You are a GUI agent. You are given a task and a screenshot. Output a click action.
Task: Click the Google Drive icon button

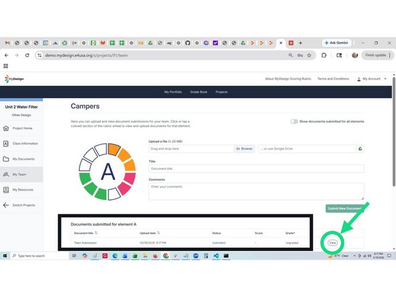360,148
